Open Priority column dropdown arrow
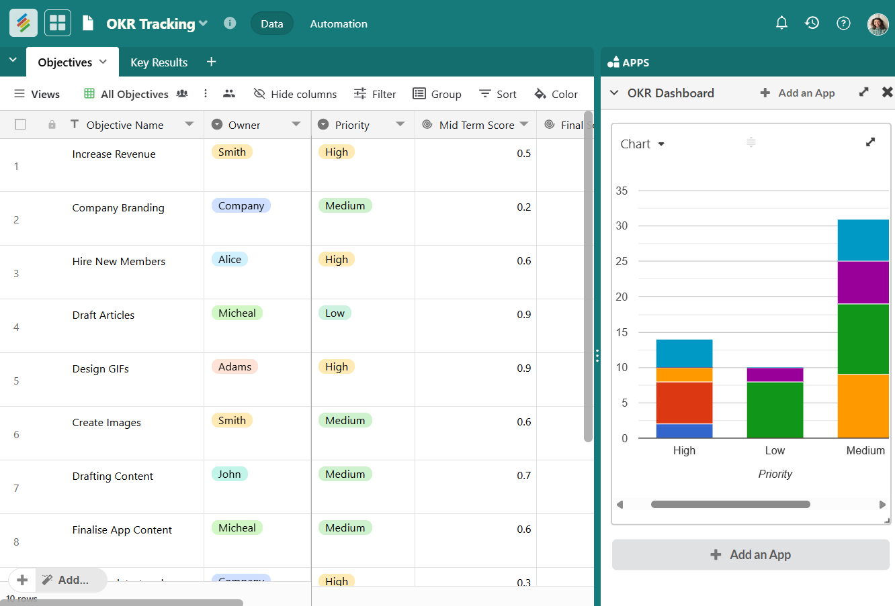This screenshot has height=606, width=895. click(400, 124)
